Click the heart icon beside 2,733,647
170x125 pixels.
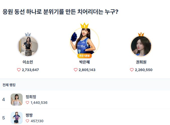[x=19, y=70]
